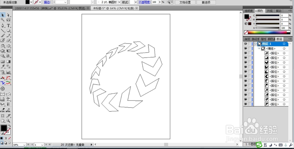Select the Direct Selection tool
Viewport: 294px width, 149px height.
pyautogui.click(x=9, y=15)
